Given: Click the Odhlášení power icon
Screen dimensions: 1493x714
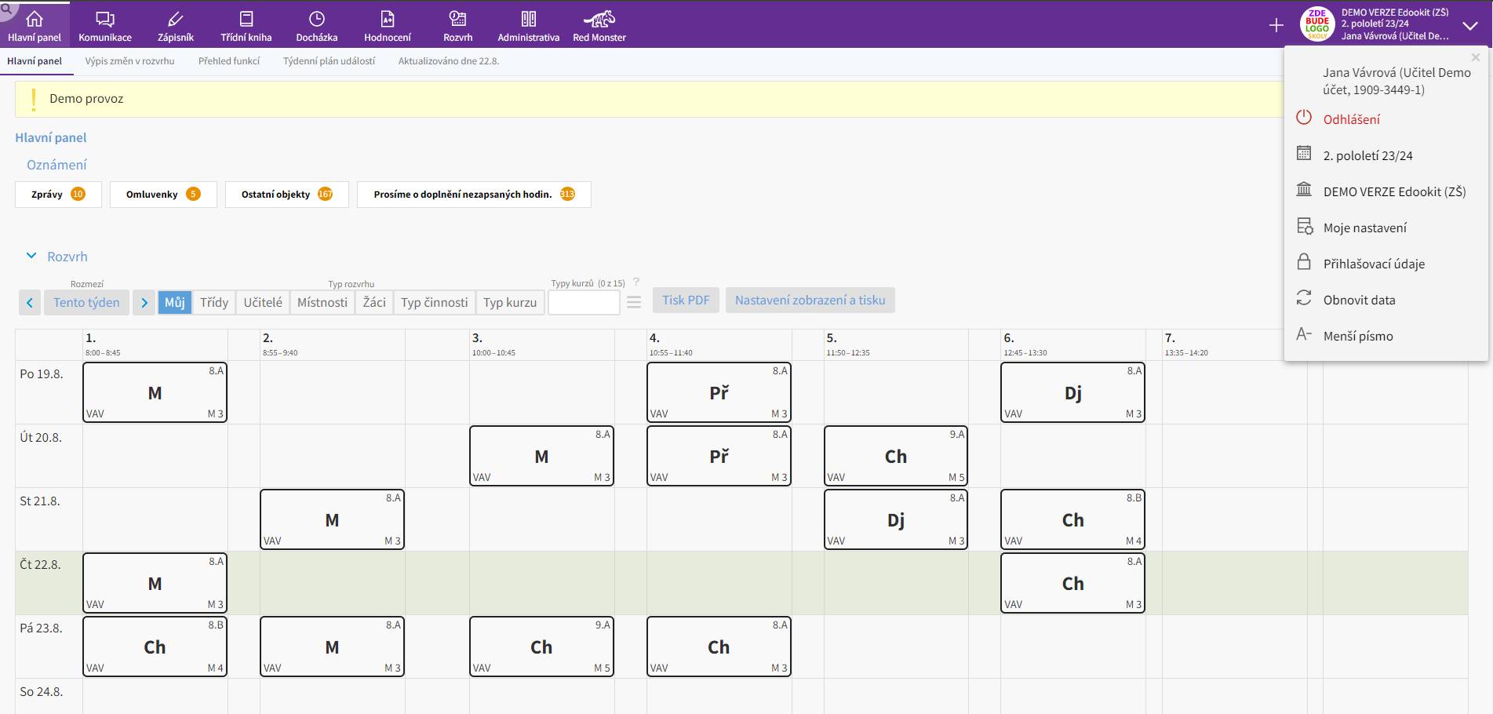Looking at the screenshot, I should tap(1304, 118).
